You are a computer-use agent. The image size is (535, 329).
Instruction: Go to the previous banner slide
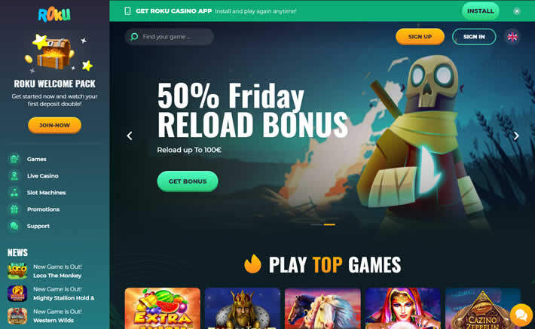[x=130, y=136]
